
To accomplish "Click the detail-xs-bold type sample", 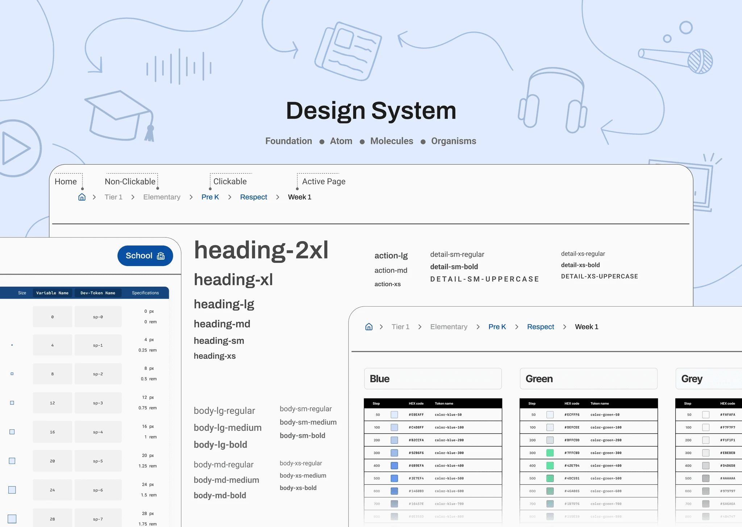I will point(580,265).
